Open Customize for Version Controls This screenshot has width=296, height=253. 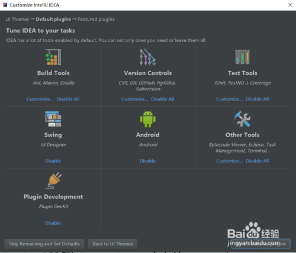[134, 99]
